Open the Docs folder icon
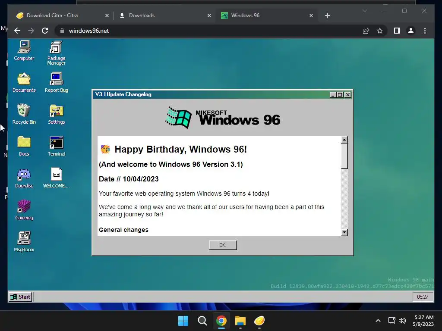The image size is (442, 331). tap(24, 146)
